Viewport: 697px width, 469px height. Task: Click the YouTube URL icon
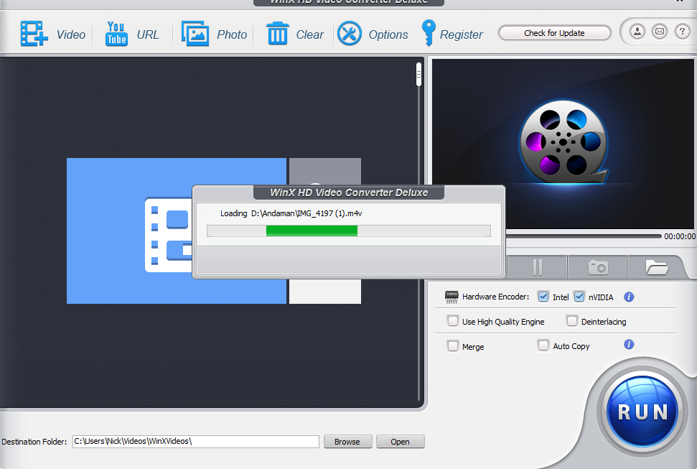tap(116, 33)
